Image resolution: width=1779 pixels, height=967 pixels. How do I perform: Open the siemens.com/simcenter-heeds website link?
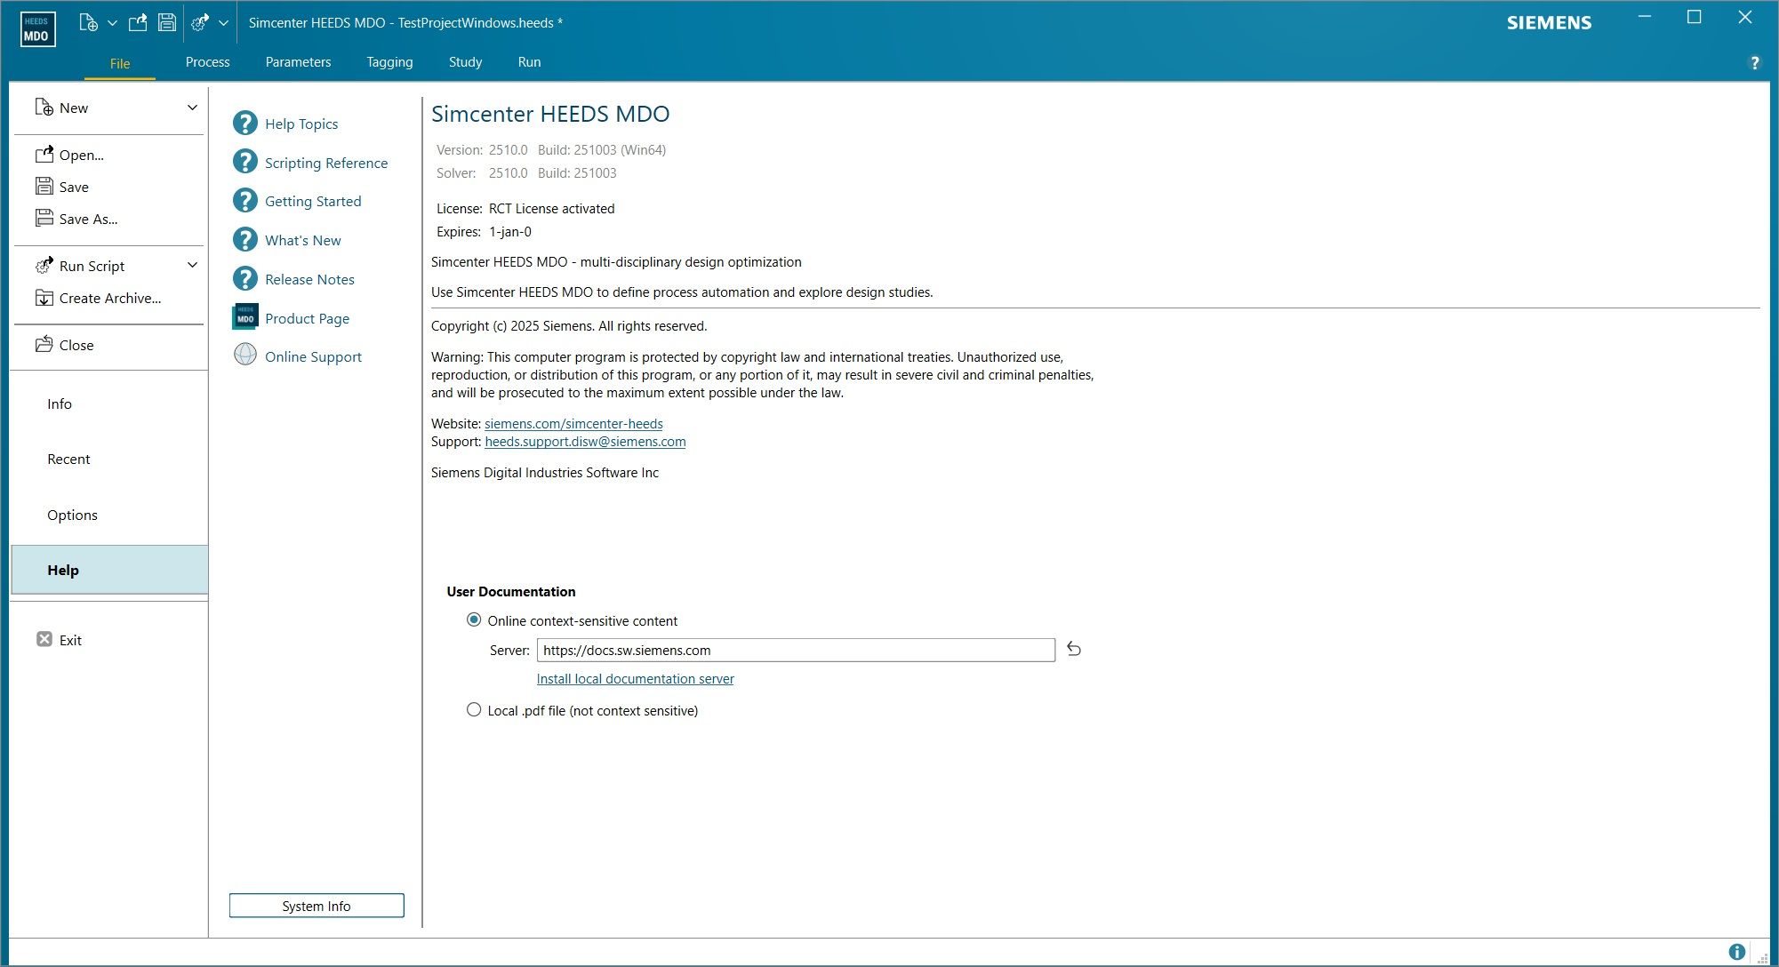(573, 424)
